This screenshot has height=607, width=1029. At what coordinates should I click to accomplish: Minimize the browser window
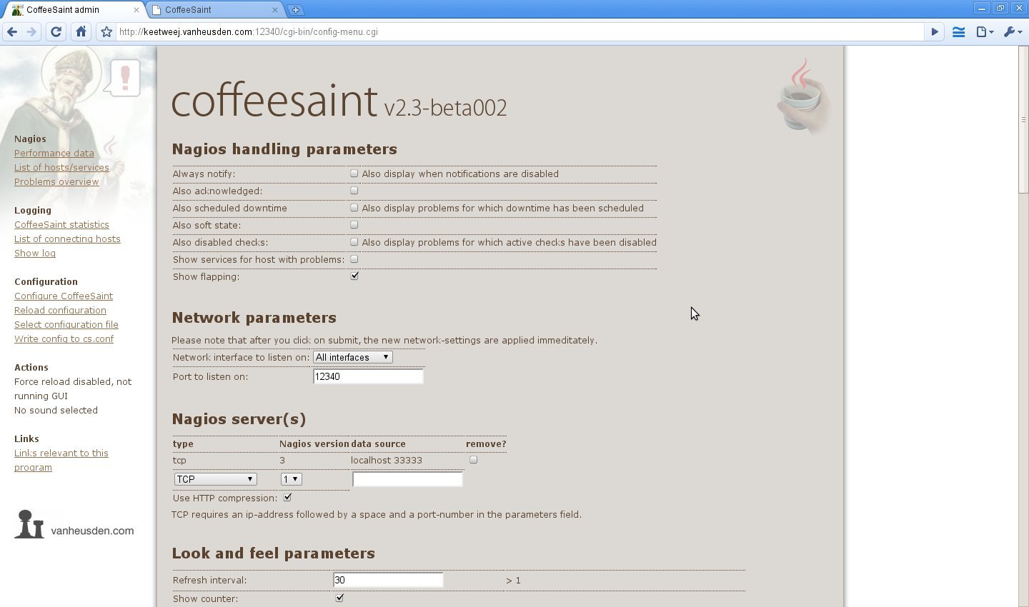click(x=982, y=9)
